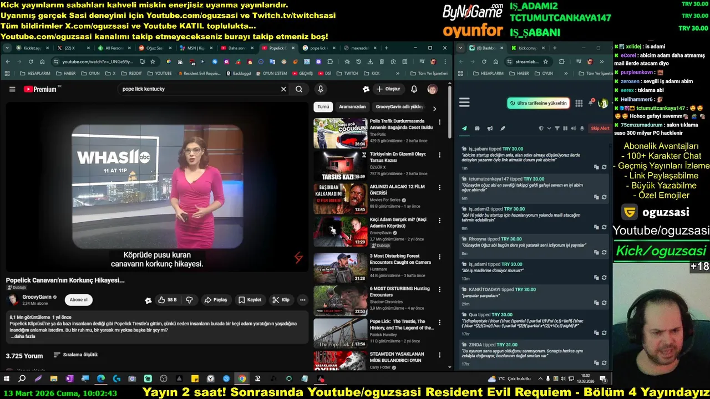710x399 pixels.
Task: Open Streamlabs notification bell with badge
Action: tap(591, 103)
